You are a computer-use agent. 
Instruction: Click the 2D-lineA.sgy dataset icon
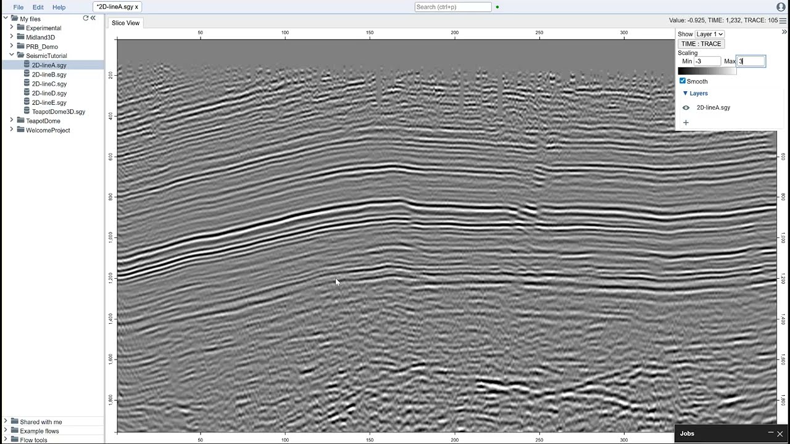[x=27, y=65]
